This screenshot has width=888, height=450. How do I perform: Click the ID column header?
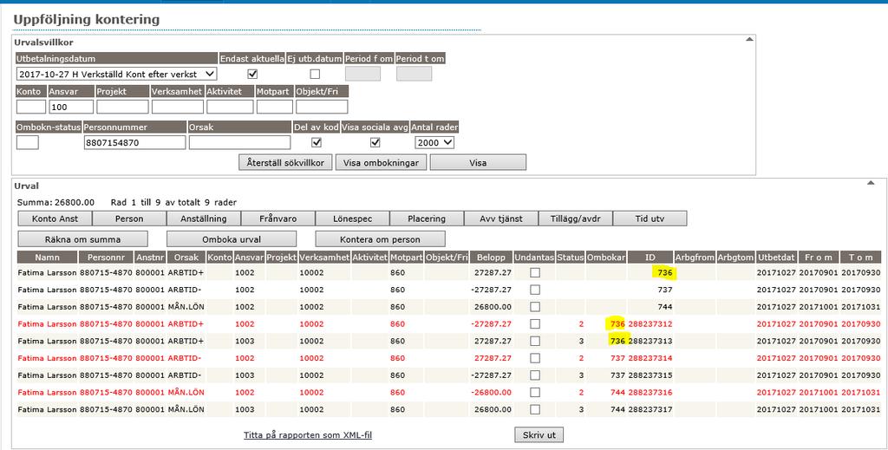tap(650, 257)
